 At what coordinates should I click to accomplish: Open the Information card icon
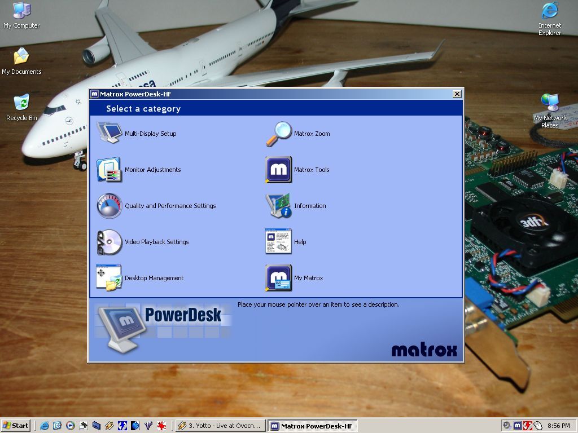[x=279, y=205]
